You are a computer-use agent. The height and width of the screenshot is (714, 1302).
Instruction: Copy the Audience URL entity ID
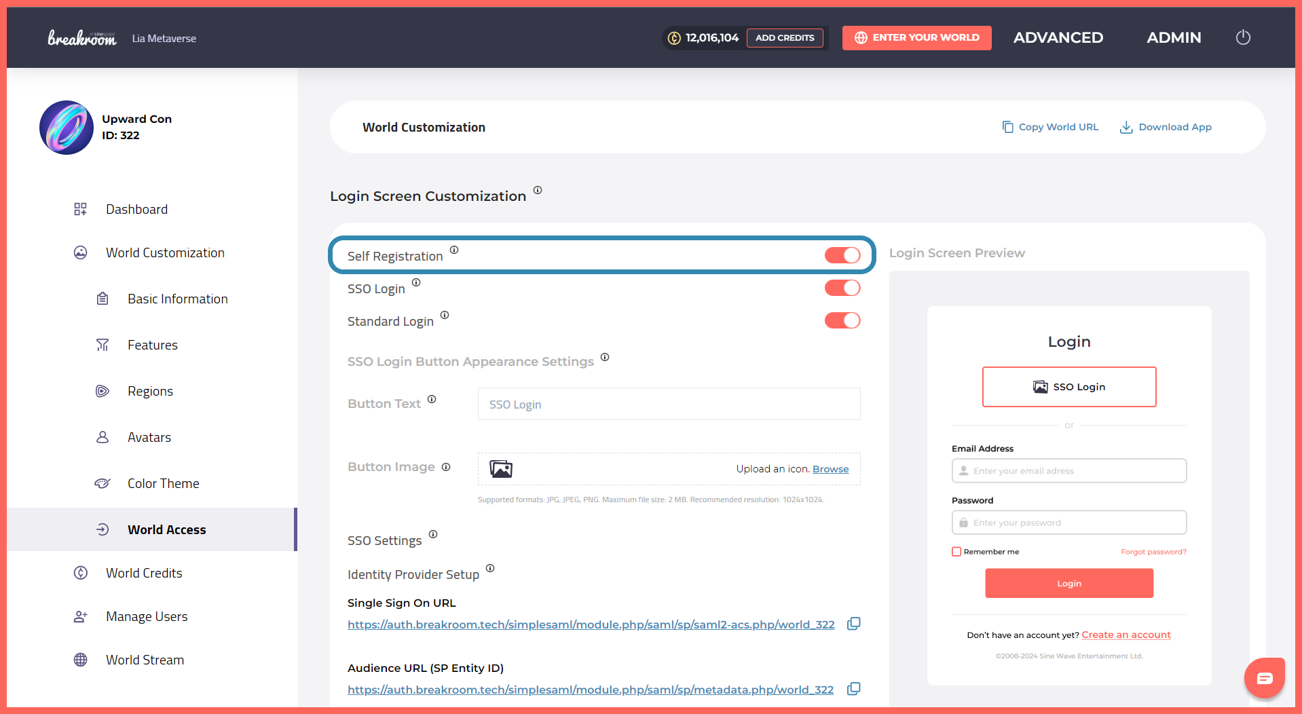coord(853,689)
